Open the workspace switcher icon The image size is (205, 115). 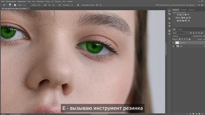(202, 5)
